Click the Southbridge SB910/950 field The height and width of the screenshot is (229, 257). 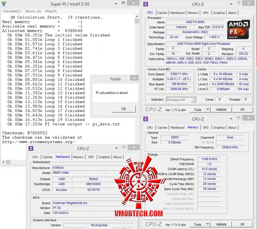(94, 184)
